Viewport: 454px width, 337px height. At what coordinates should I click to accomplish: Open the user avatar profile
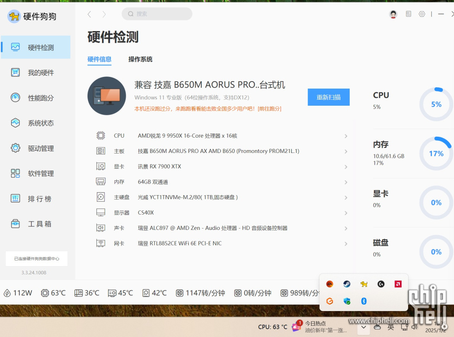click(x=393, y=14)
